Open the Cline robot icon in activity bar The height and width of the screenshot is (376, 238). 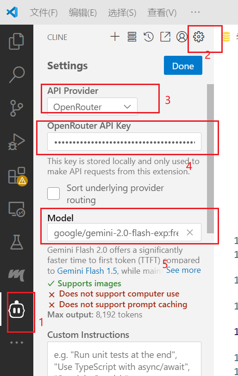[x=16, y=310]
